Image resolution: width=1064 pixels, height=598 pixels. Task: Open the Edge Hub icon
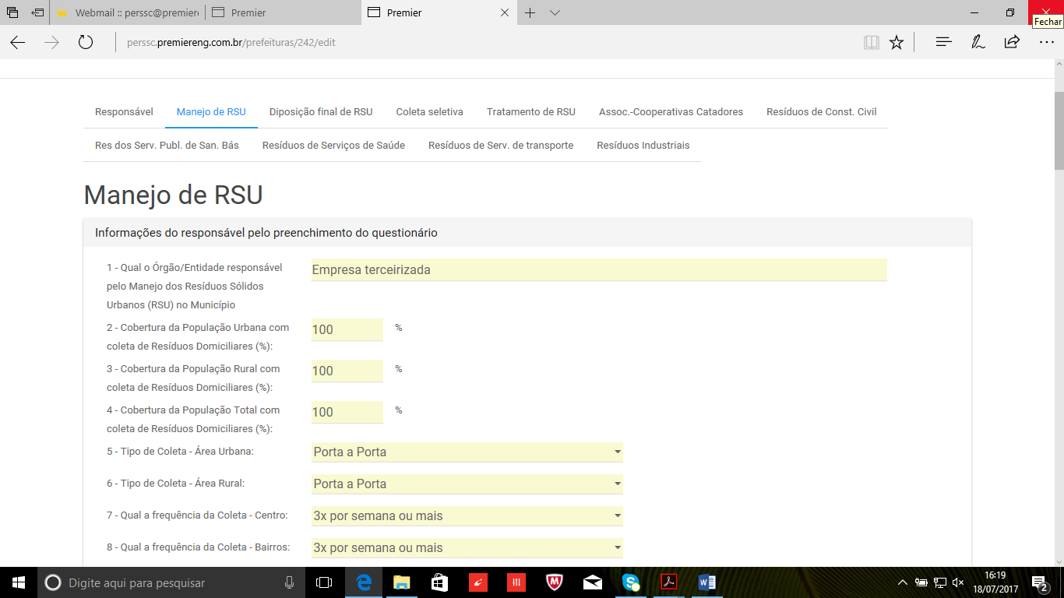click(x=943, y=43)
